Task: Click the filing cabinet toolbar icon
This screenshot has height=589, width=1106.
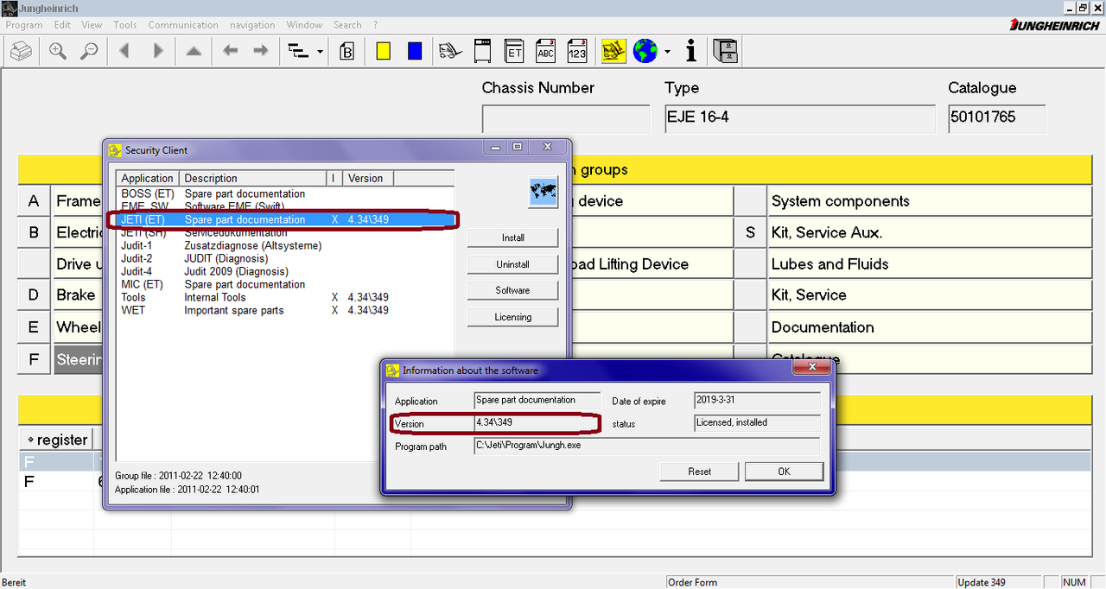Action: tap(725, 52)
